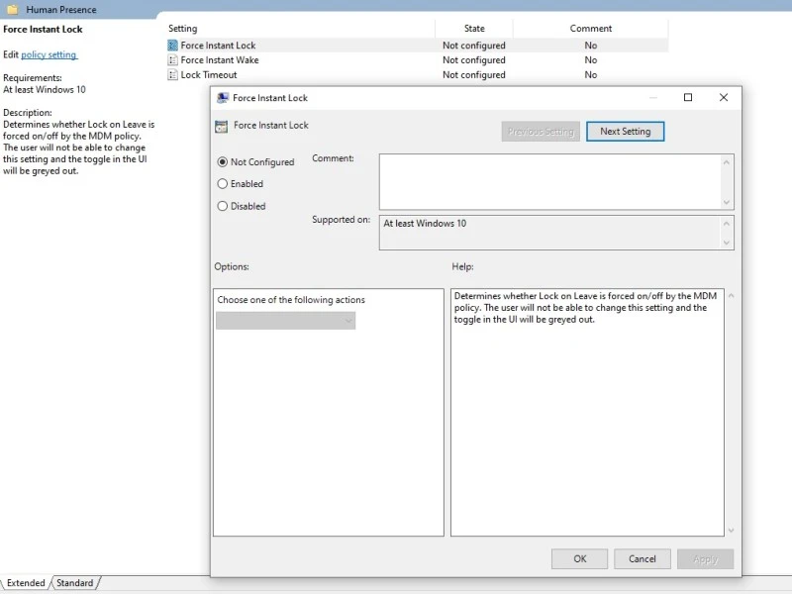Select the Not Configured radio button

[223, 162]
